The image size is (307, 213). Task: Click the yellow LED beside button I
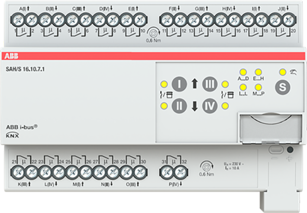164,84
